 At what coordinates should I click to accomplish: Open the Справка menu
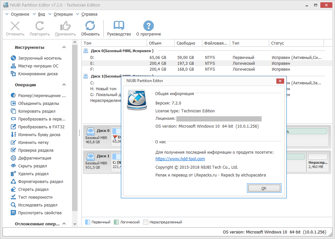coord(89,14)
